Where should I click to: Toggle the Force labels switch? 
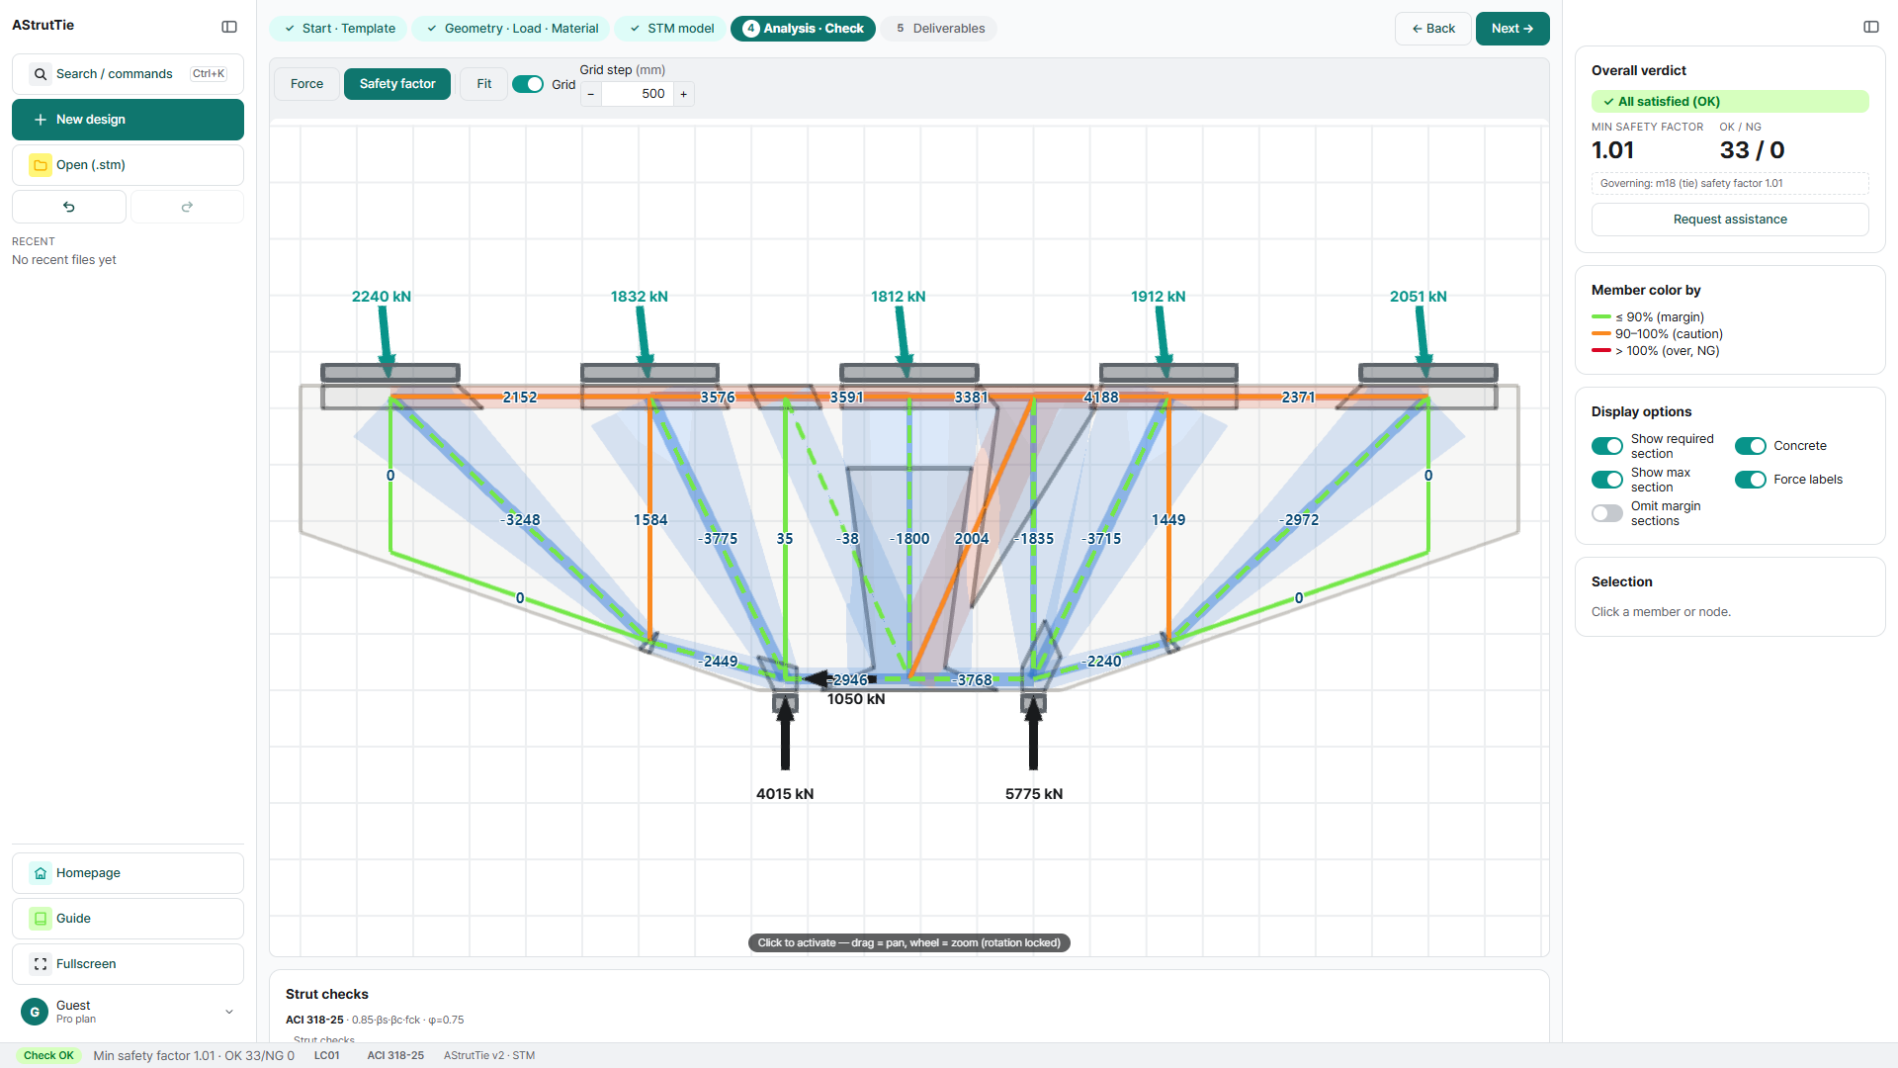click(x=1751, y=480)
